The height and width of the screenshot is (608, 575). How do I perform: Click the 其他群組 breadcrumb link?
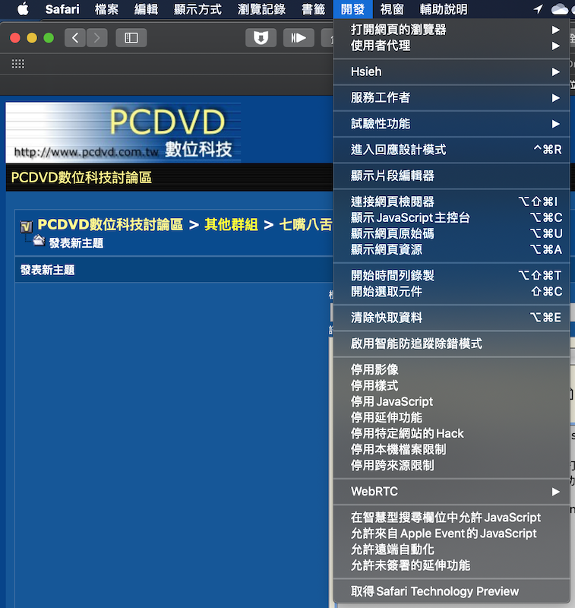pyautogui.click(x=231, y=225)
